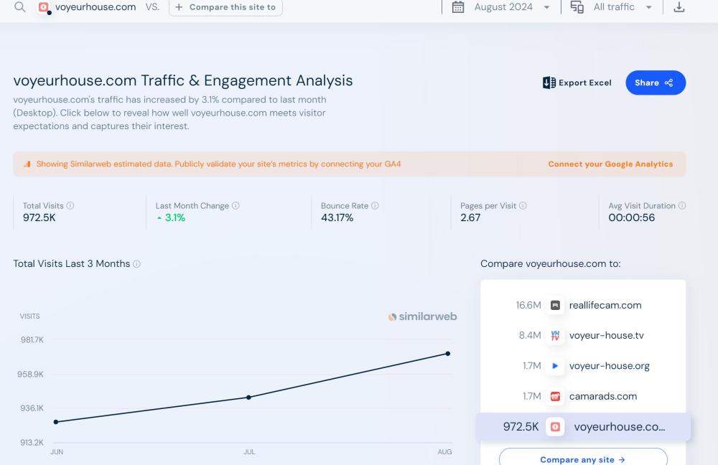Select reallifecam.com in comparison list
Image resolution: width=718 pixels, height=465 pixels.
point(605,305)
